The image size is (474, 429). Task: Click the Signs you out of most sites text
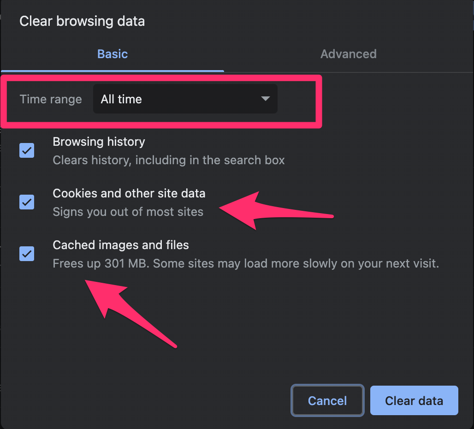[x=128, y=212]
